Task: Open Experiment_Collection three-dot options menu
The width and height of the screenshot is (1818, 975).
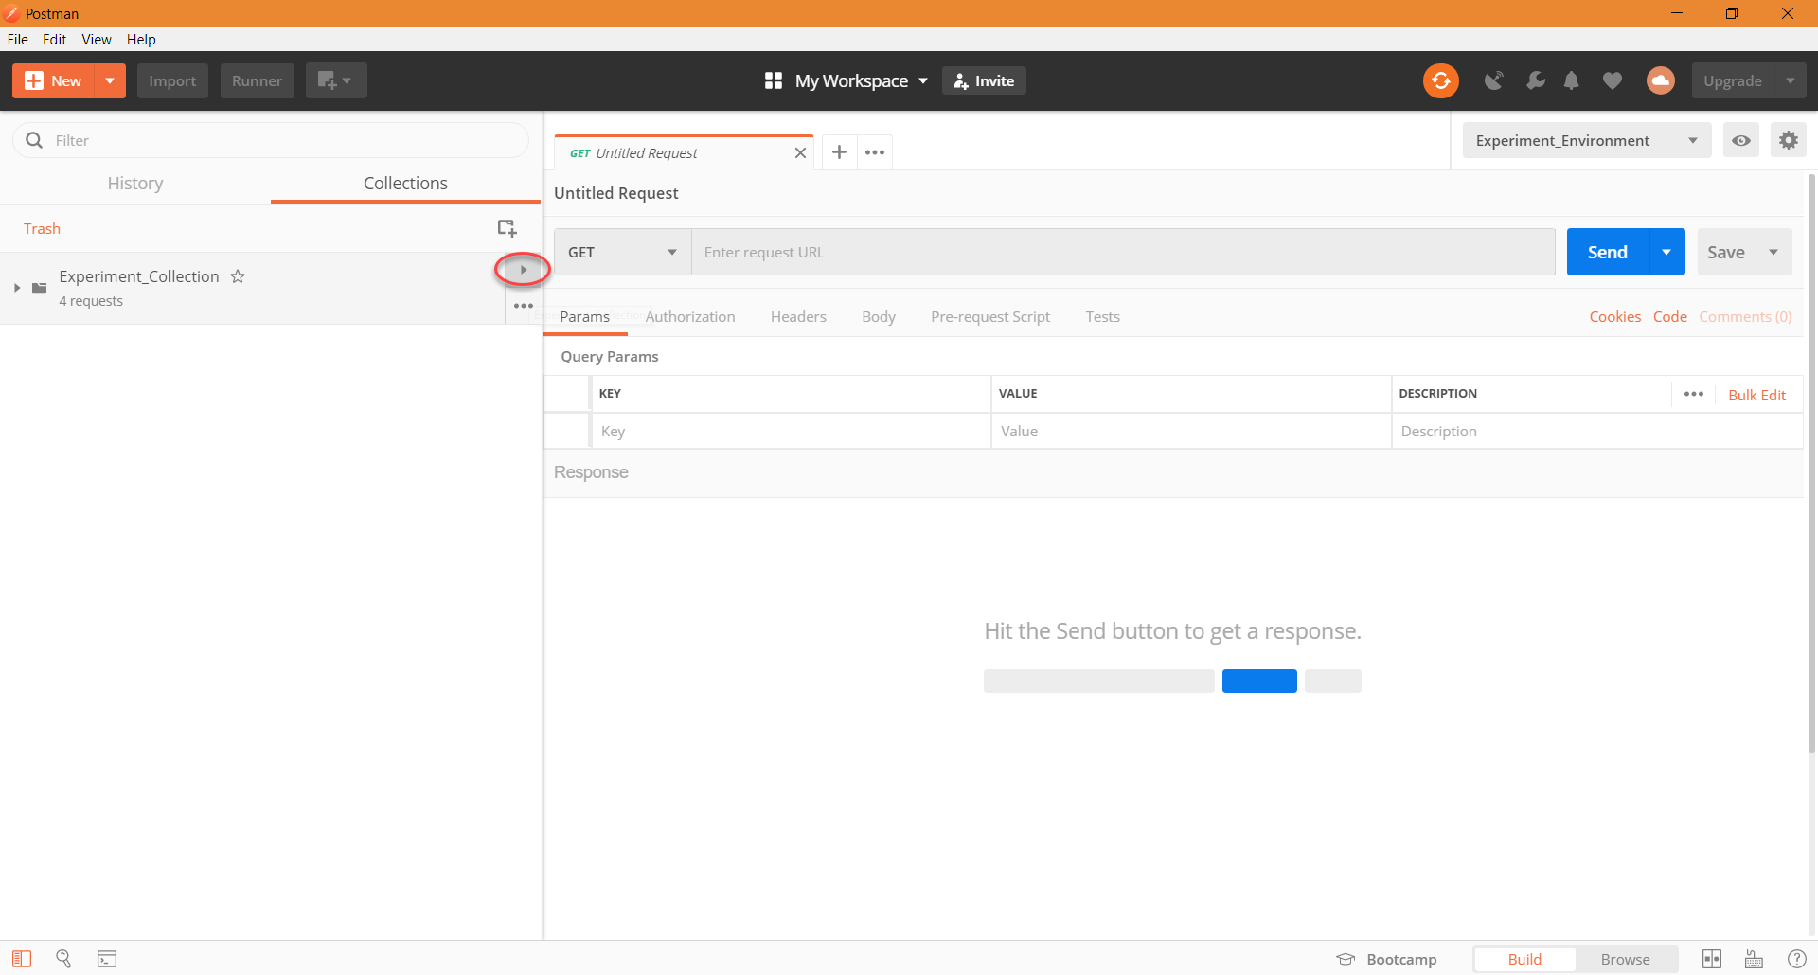Action: pyautogui.click(x=524, y=306)
